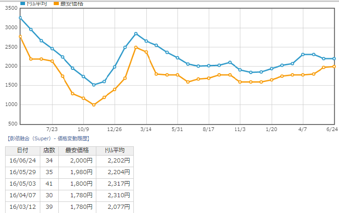339x213 pixels.
Task: Click the lowest blue point near 1500
Action: (94, 85)
